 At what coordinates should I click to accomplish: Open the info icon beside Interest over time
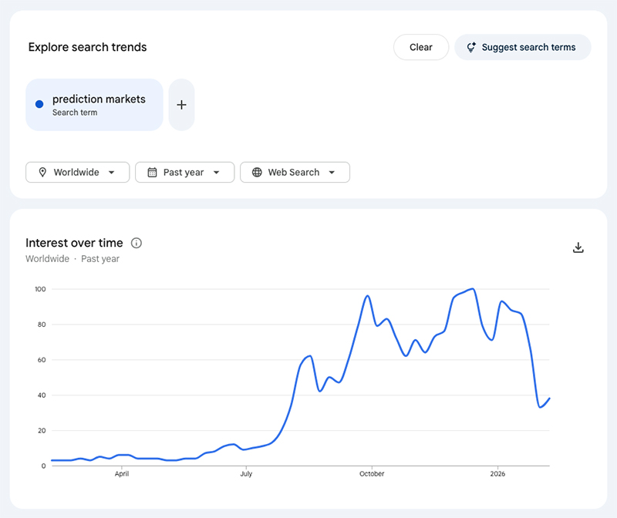click(137, 243)
